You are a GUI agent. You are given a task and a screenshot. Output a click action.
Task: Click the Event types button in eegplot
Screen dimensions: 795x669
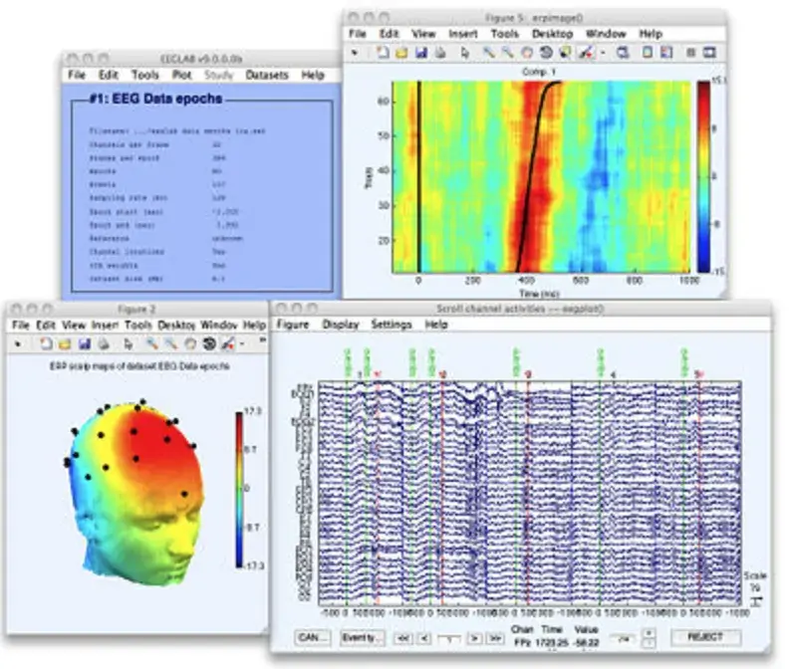coord(361,636)
